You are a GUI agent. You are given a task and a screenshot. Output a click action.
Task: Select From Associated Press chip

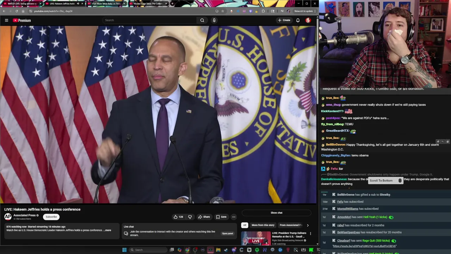(x=291, y=225)
